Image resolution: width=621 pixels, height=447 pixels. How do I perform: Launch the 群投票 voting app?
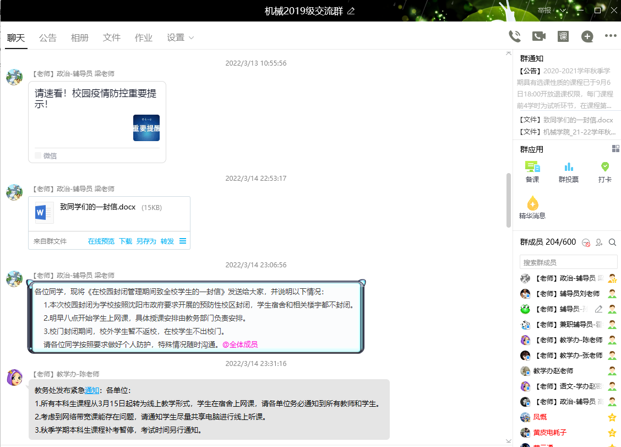tap(569, 171)
